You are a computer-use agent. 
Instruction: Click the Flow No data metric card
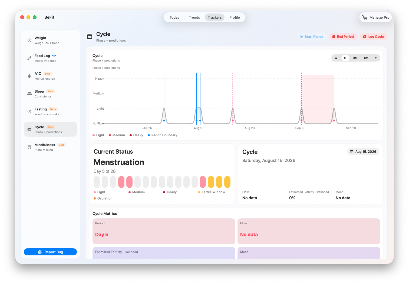pyautogui.click(x=309, y=231)
